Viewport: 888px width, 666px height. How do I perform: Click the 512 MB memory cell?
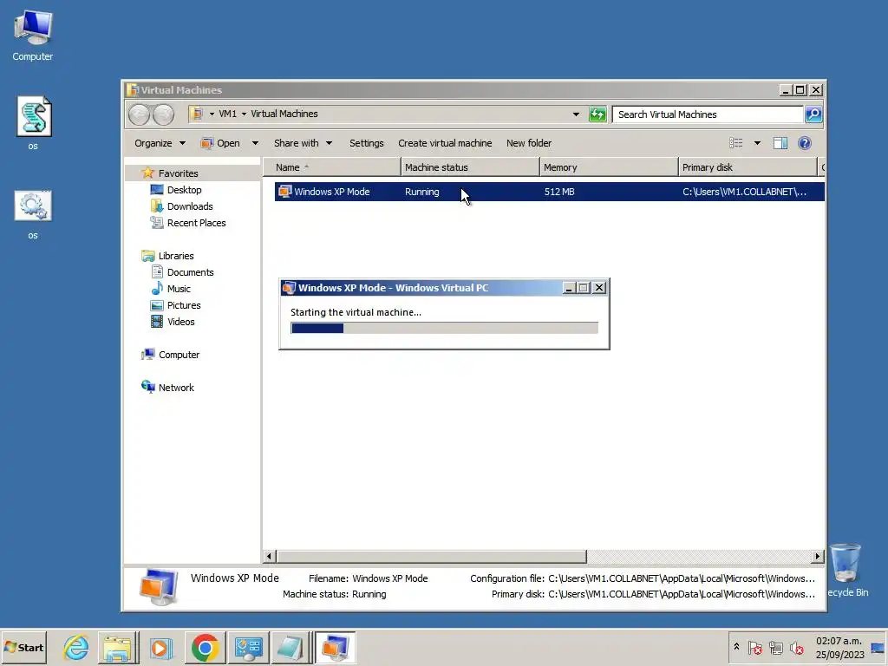(559, 192)
